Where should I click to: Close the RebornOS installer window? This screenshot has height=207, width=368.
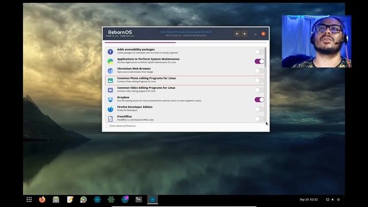point(263,34)
